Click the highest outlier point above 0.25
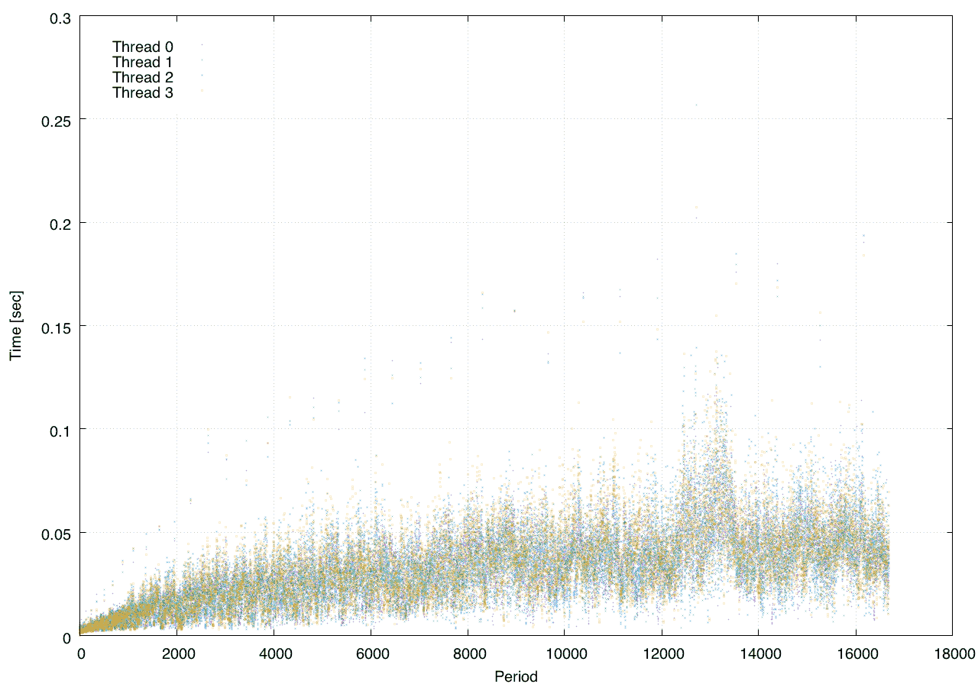This screenshot has height=684, width=978. tap(696, 105)
